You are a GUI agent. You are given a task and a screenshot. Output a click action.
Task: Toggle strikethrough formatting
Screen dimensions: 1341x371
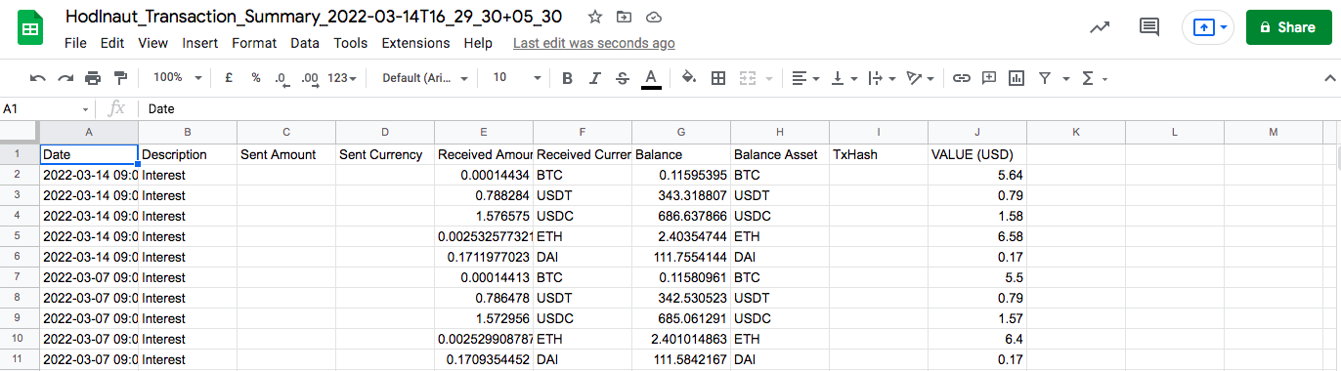pos(623,78)
